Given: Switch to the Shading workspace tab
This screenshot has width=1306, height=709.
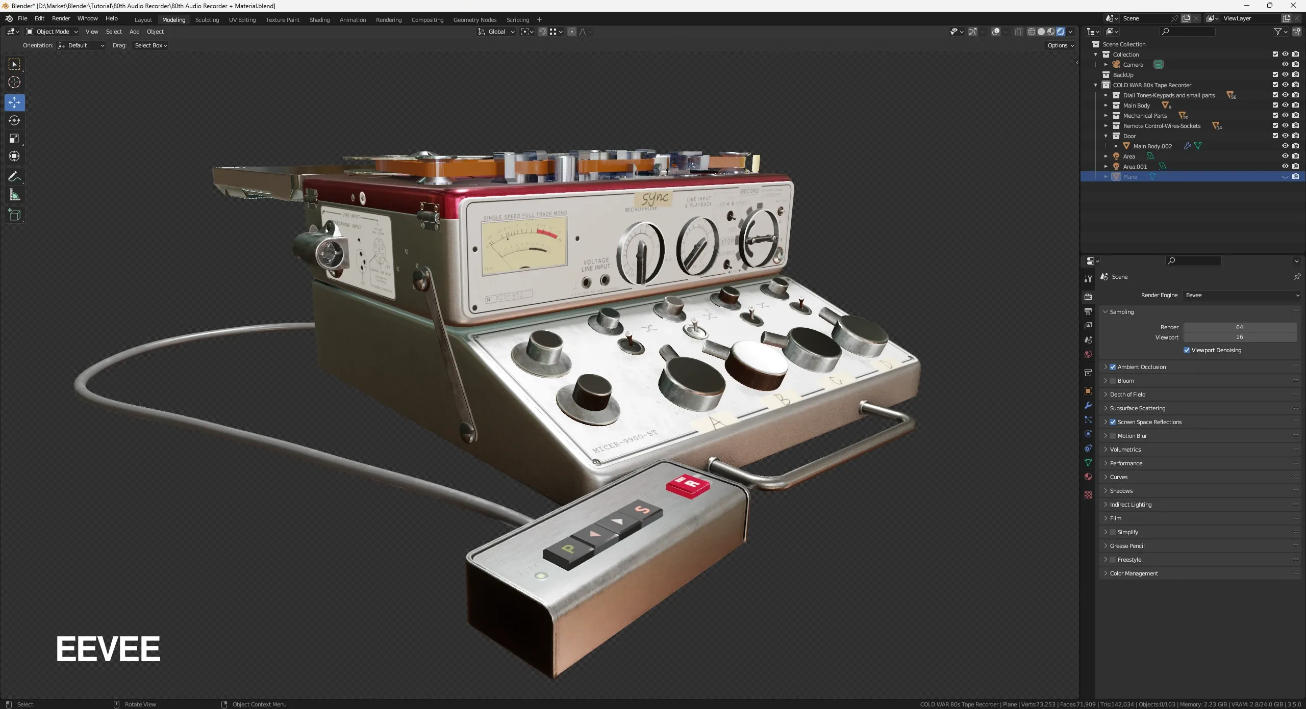Looking at the screenshot, I should (319, 19).
